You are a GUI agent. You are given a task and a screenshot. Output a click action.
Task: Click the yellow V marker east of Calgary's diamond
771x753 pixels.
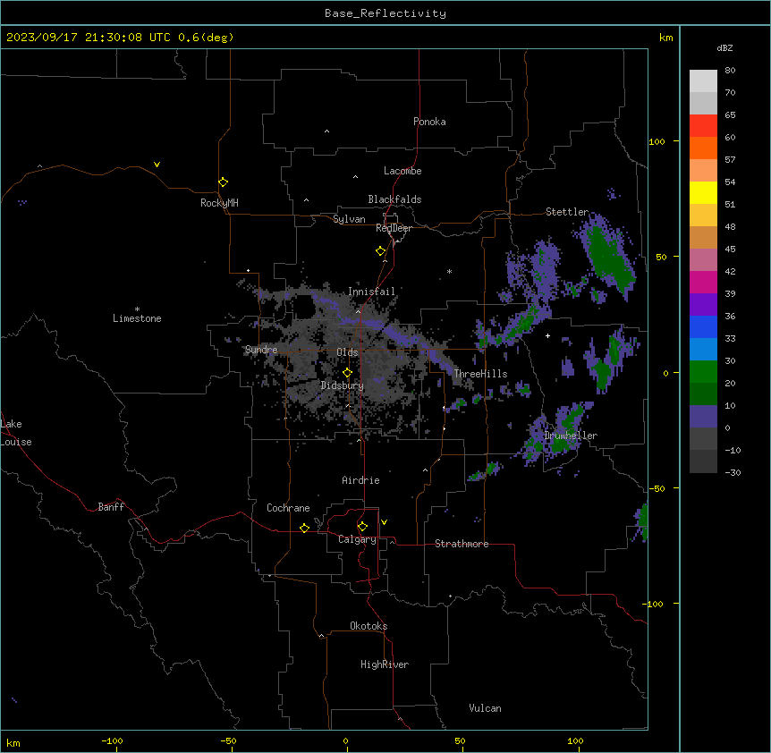384,522
